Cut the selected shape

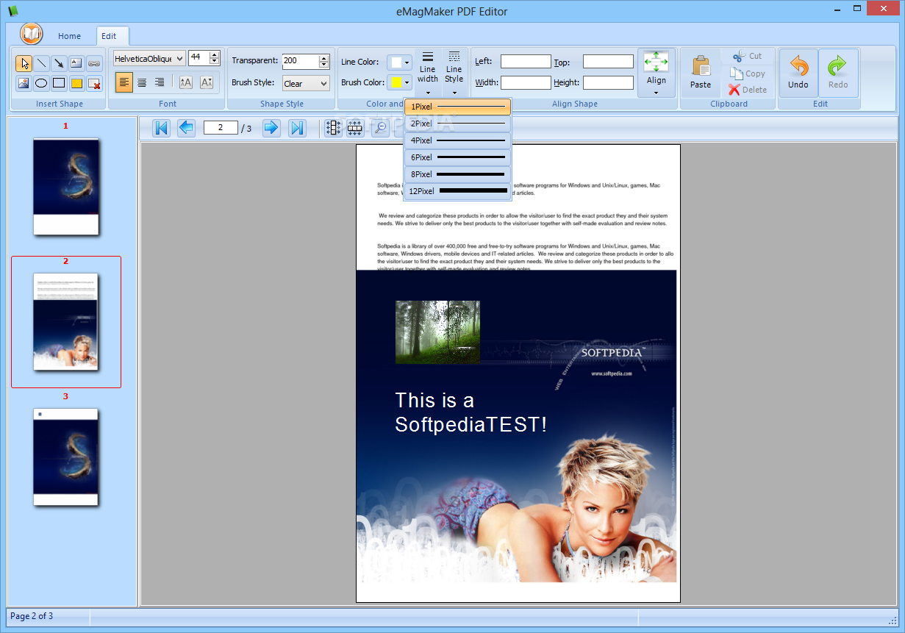click(747, 56)
